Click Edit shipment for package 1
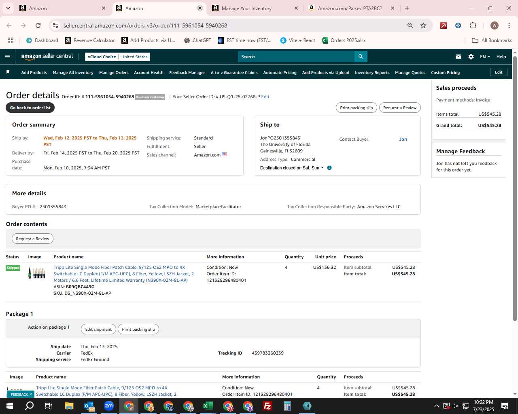The width and height of the screenshot is (518, 414). pos(98,329)
